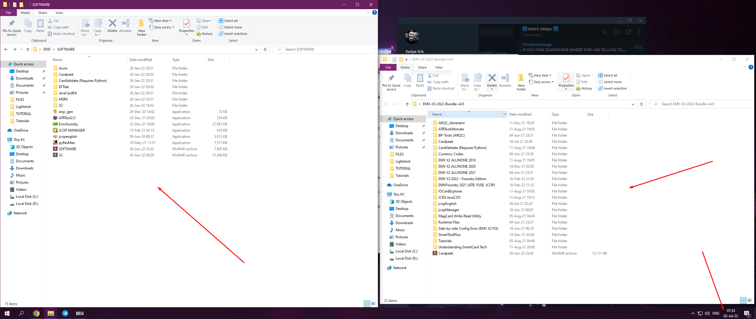Toggle the Telegram side panel icon
Screen dimensions: 756x319
coord(628,32)
